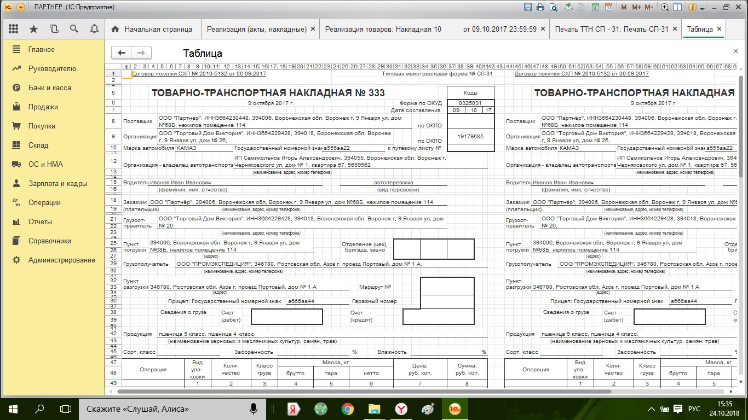Click first 'ТОВАРНО-ТРАНСПОРТНАЯ НАКЛАДНАЯ № 333' heading
Image resolution: width=748 pixels, height=420 pixels.
(268, 93)
